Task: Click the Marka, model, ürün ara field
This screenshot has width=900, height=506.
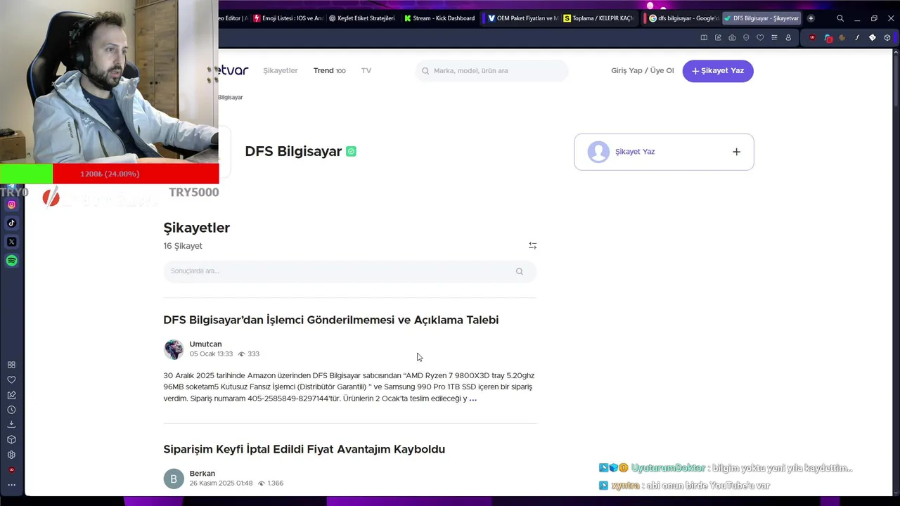Action: (491, 70)
